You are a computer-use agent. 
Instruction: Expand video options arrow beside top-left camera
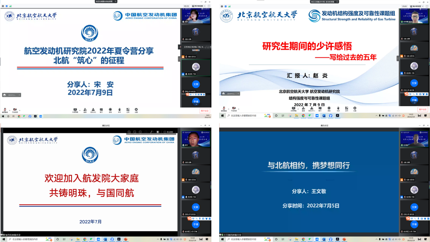coord(19,109)
